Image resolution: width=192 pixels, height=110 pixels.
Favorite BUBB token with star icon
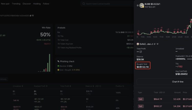138,5
